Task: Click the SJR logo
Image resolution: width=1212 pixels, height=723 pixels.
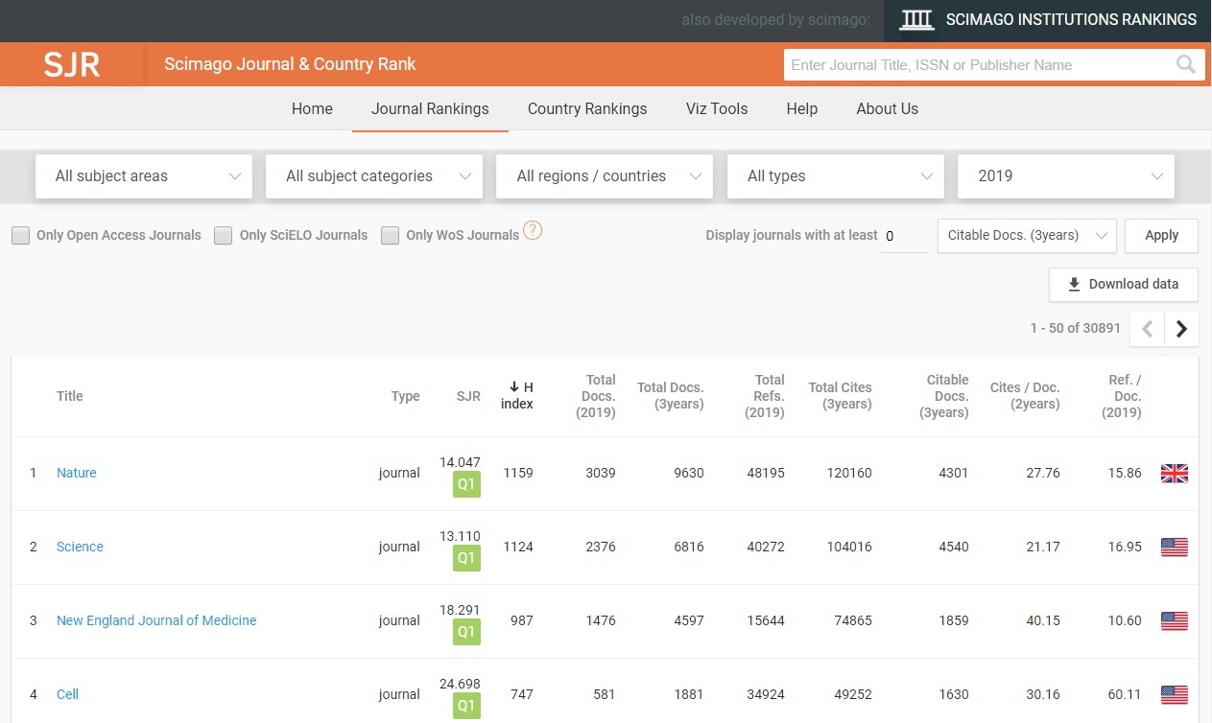Action: [x=72, y=65]
